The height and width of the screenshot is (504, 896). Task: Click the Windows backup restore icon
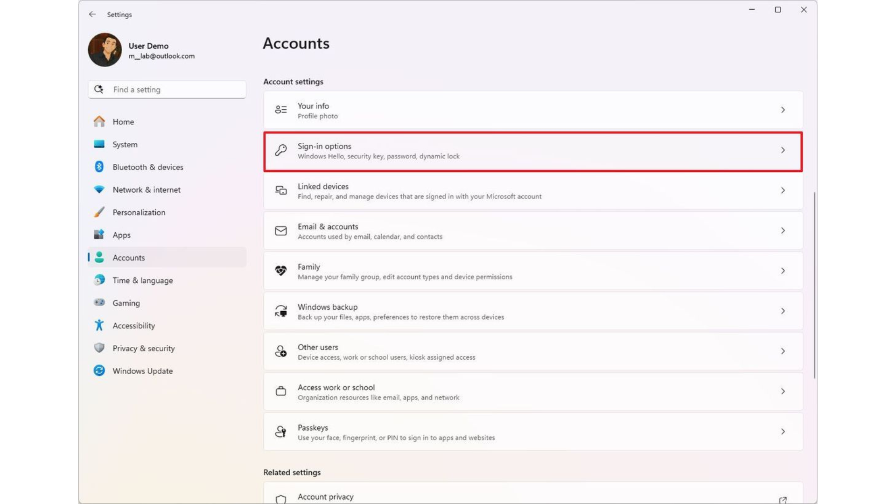pyautogui.click(x=280, y=311)
